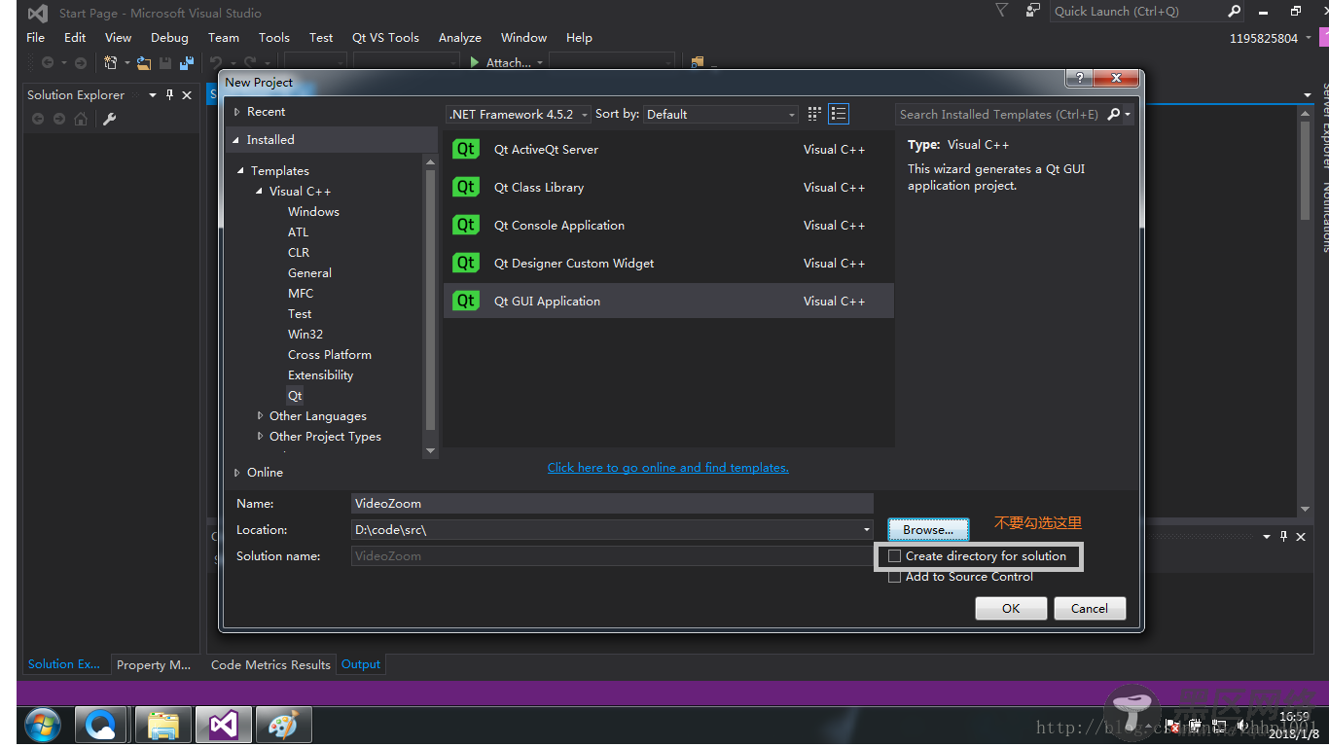Click the Undo toolbar icon
The width and height of the screenshot is (1329, 747).
click(x=215, y=62)
